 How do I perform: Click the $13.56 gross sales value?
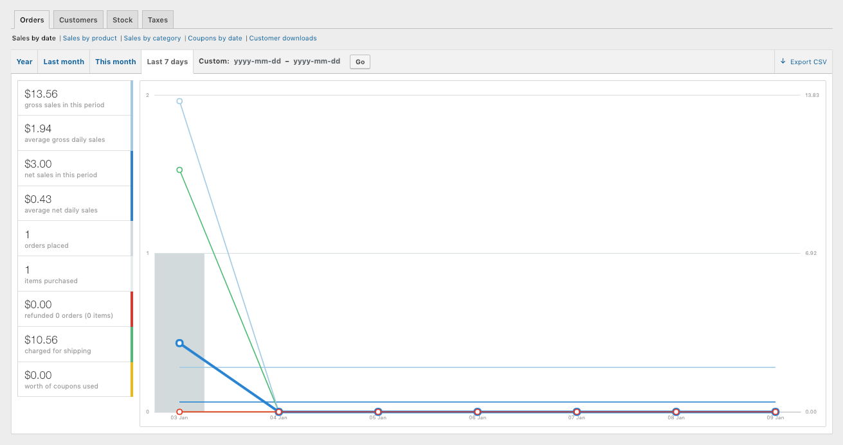coord(41,94)
